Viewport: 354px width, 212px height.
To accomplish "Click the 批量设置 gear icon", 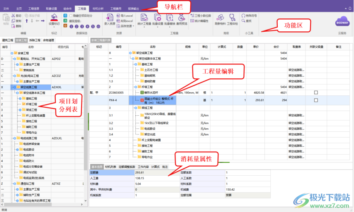I will [x=158, y=18].
